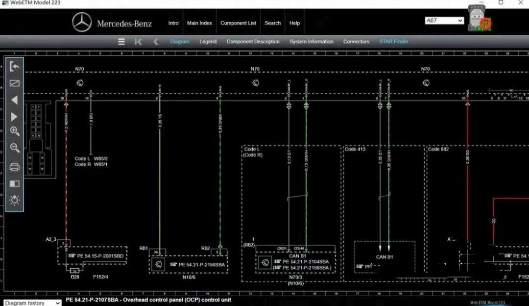Click component symbol under middle N70 label

256,83
